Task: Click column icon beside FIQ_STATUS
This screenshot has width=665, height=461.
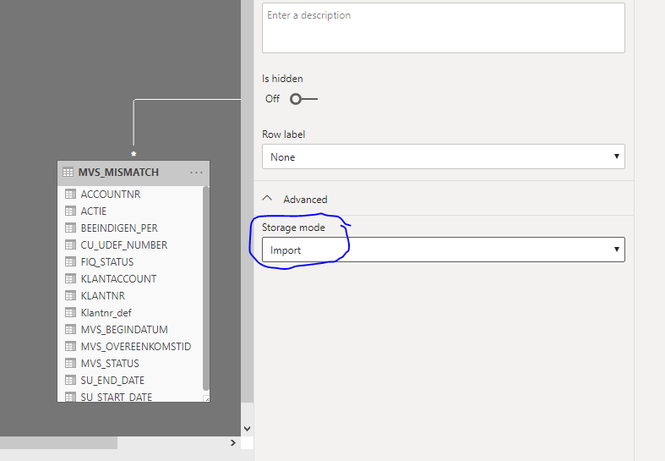Action: click(70, 262)
